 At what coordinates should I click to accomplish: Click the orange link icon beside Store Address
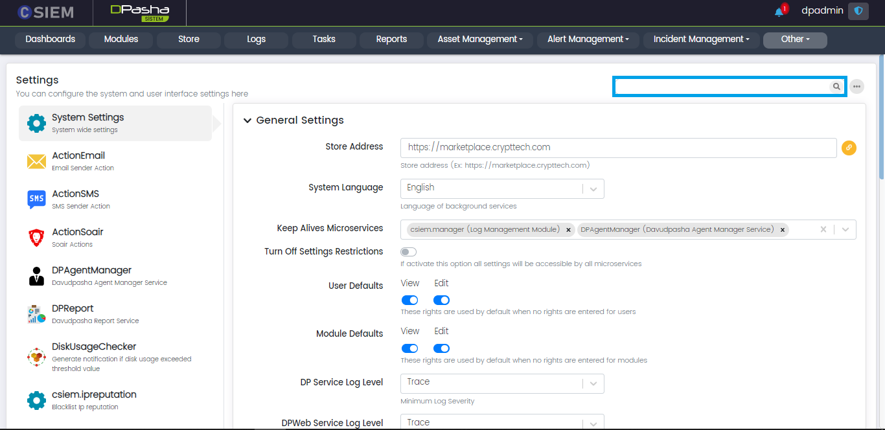coord(849,148)
